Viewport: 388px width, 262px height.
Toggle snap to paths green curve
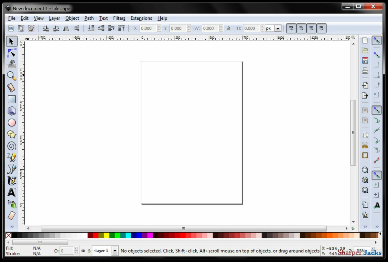pos(377,120)
